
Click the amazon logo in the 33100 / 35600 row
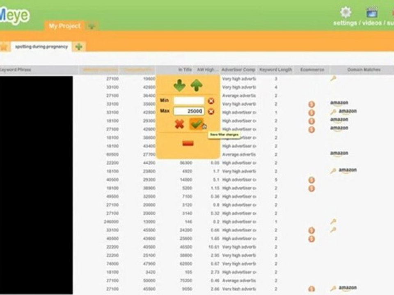pyautogui.click(x=339, y=103)
